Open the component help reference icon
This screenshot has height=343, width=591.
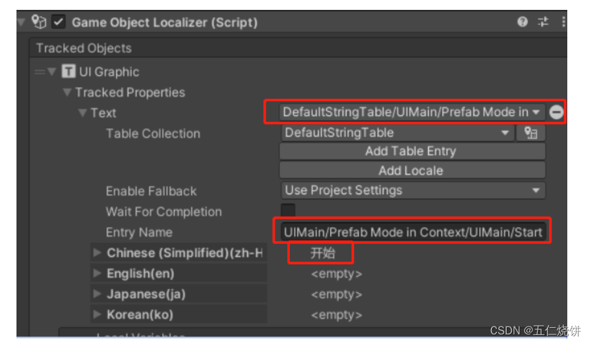tap(522, 22)
